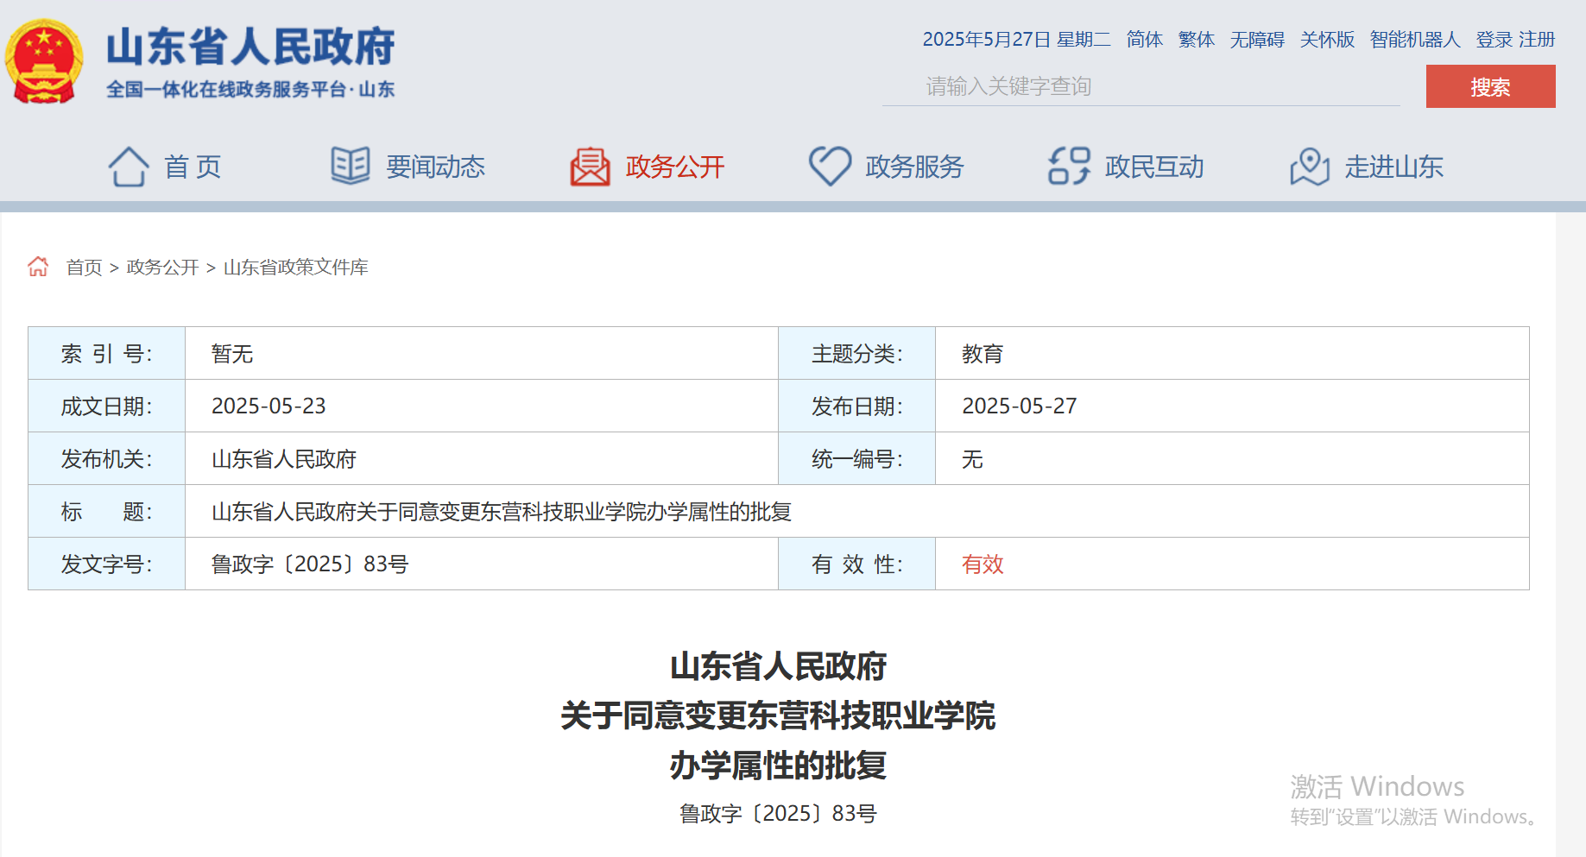Screen dimensions: 1586x857
Task: Click the 首页 breadcrumb link
Action: tap(85, 268)
